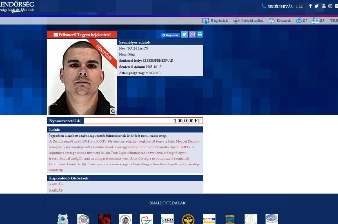Click the CEPOL logo in footer
The image size is (338, 224).
click(x=272, y=219)
